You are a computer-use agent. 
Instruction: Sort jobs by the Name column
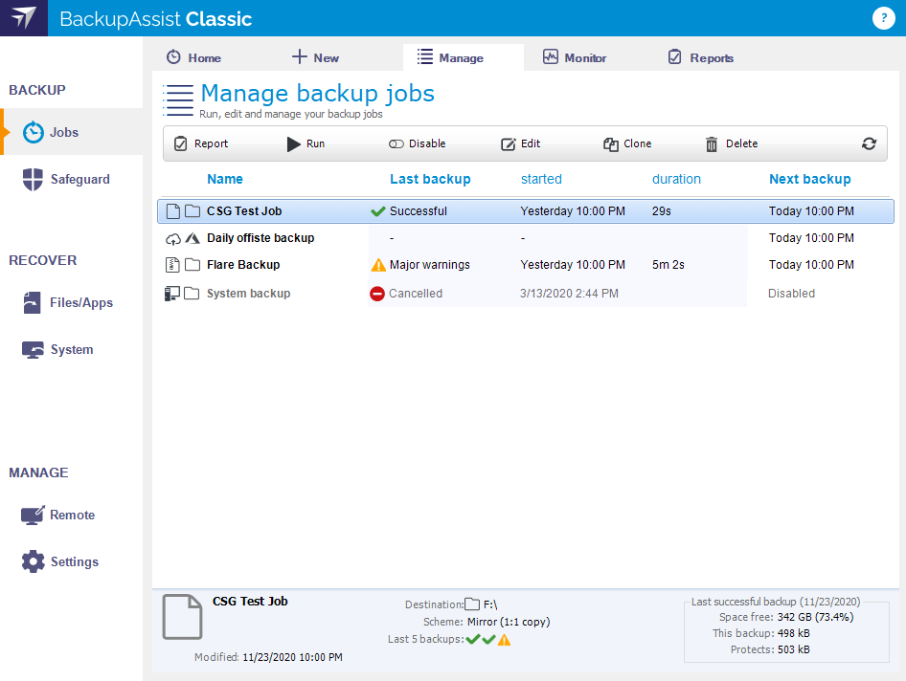(225, 179)
